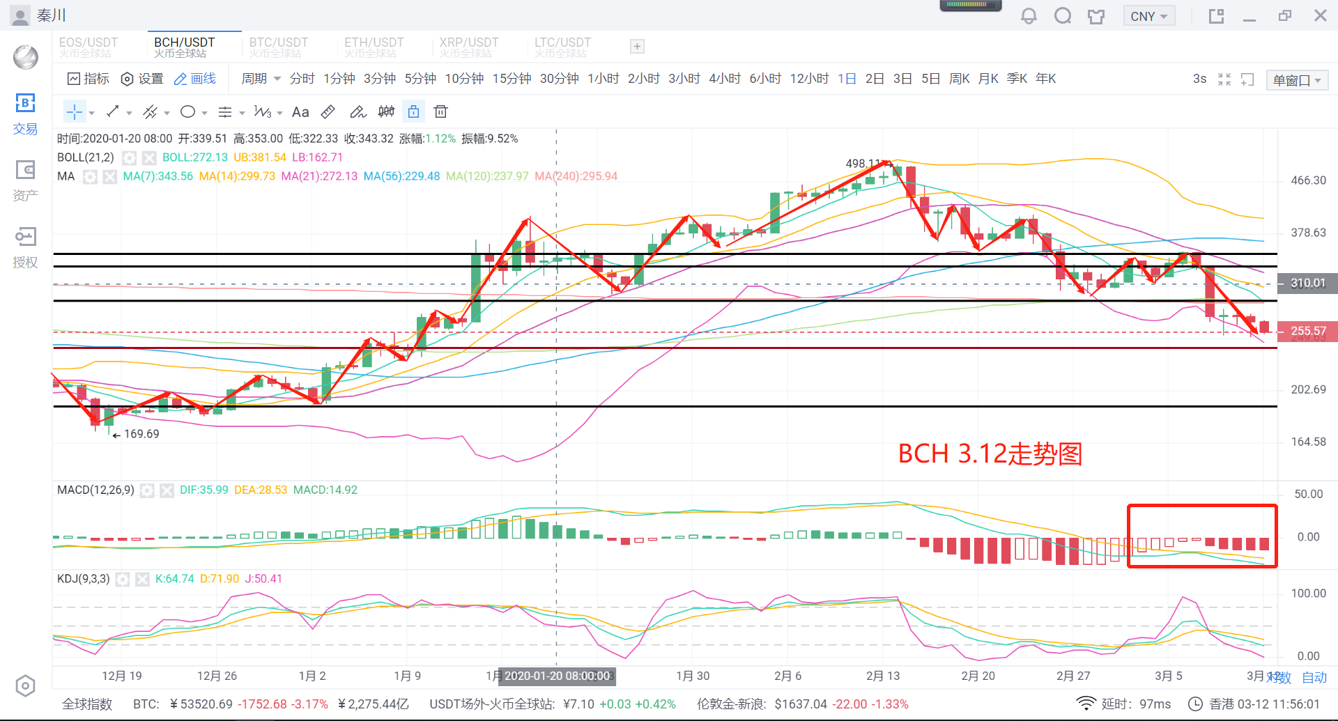
Task: Select the 4小时 period
Action: coord(725,79)
